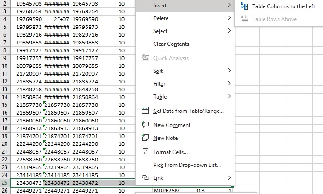This screenshot has height=194, width=323.
Task: Click first-column cell 19829716
Action: point(27,35)
